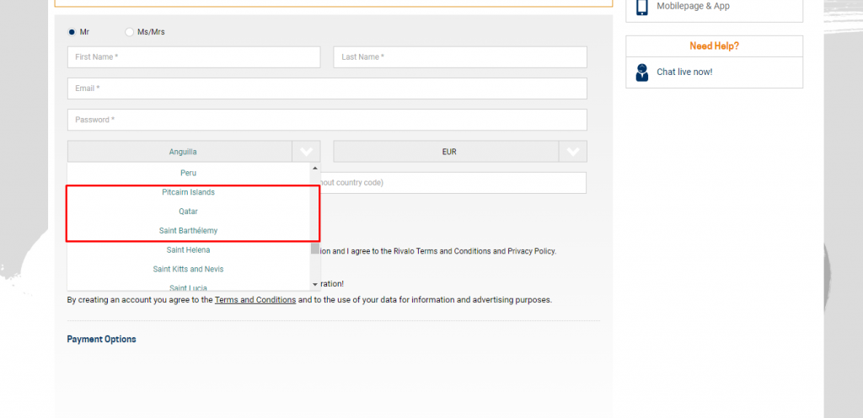The image size is (863, 418).
Task: Select the Ms/Mrs radio button
Action: click(129, 32)
